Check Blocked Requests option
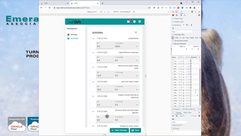The height and width of the screenshot is (136, 241). click(x=173, y=44)
